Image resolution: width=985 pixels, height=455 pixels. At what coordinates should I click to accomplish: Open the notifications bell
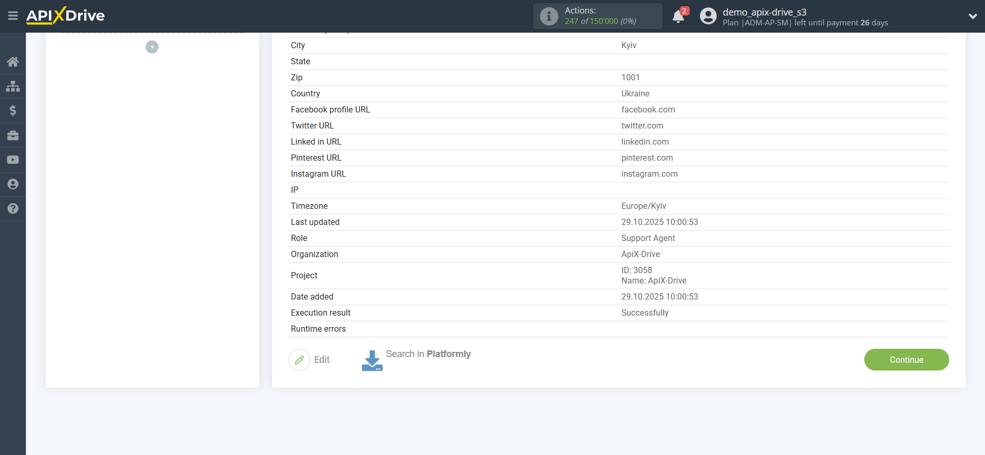tap(678, 17)
